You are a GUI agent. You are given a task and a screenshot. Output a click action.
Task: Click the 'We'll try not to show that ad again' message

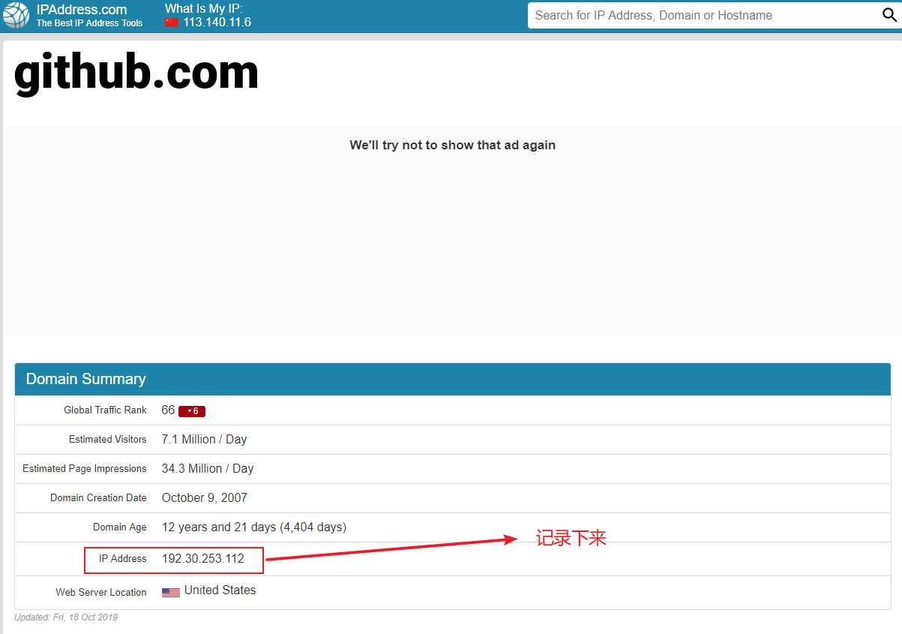[x=453, y=146]
